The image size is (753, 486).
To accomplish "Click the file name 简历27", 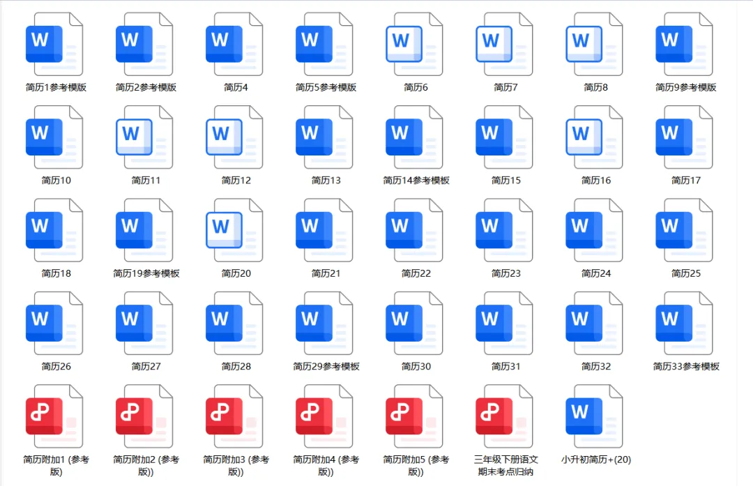I will pyautogui.click(x=146, y=367).
